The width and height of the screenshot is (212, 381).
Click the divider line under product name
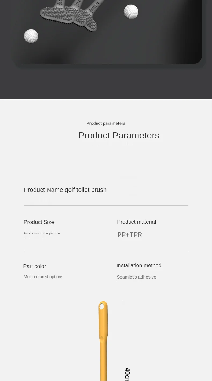pyautogui.click(x=106, y=206)
